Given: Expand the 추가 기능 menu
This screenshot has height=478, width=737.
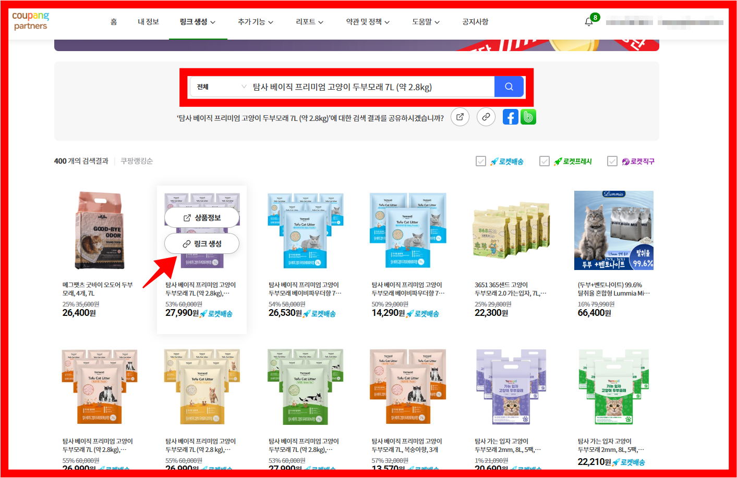Looking at the screenshot, I should [x=256, y=22].
